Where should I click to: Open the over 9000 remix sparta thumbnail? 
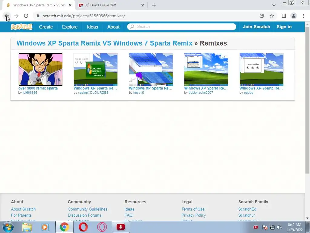pyautogui.click(x=41, y=69)
